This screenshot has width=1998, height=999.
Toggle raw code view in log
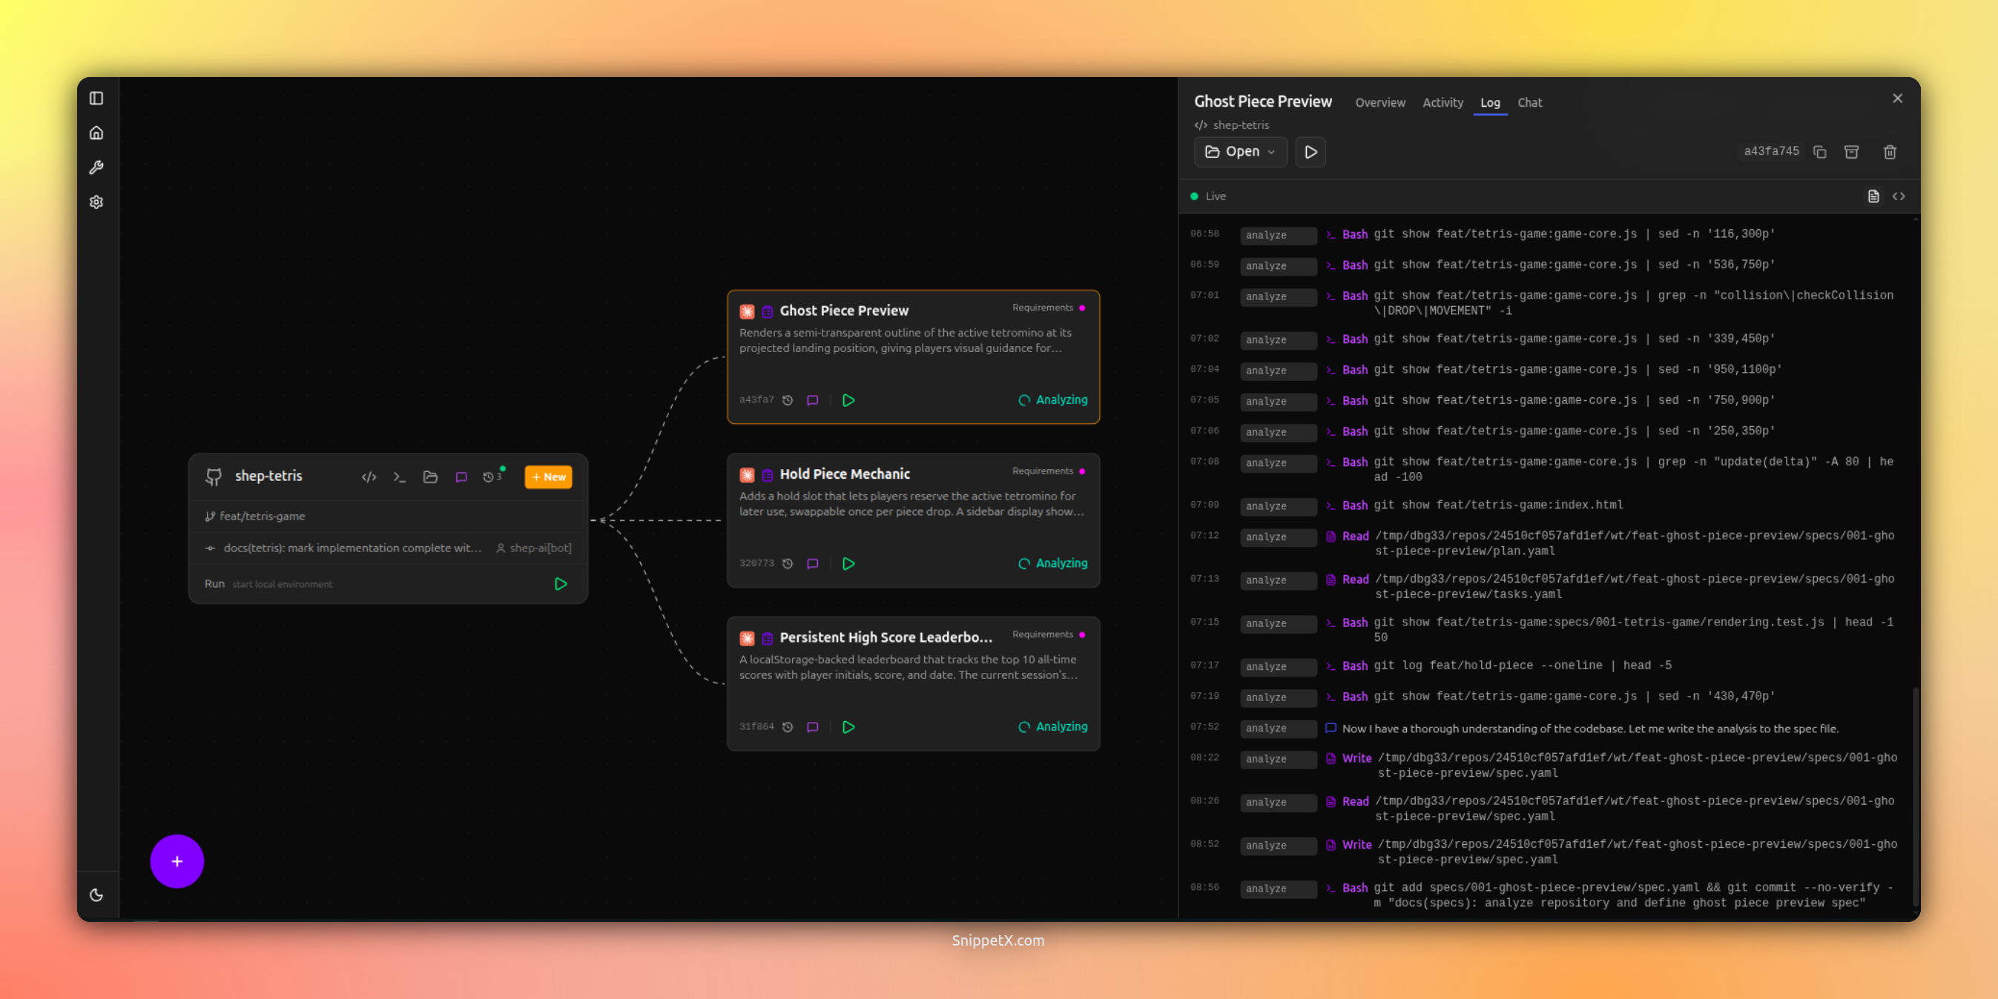[x=1898, y=196]
